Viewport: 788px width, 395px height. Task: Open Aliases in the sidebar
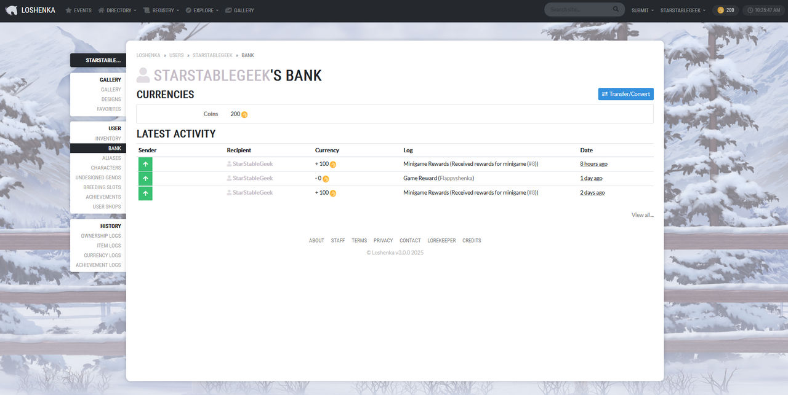click(x=111, y=158)
